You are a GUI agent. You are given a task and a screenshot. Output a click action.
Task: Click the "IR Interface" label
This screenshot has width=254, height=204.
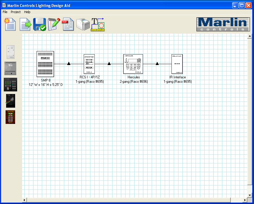point(178,77)
